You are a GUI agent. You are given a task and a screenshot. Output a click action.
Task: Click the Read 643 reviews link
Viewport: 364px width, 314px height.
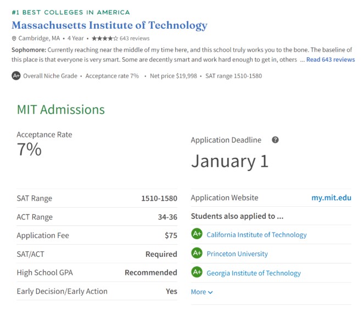click(x=331, y=59)
